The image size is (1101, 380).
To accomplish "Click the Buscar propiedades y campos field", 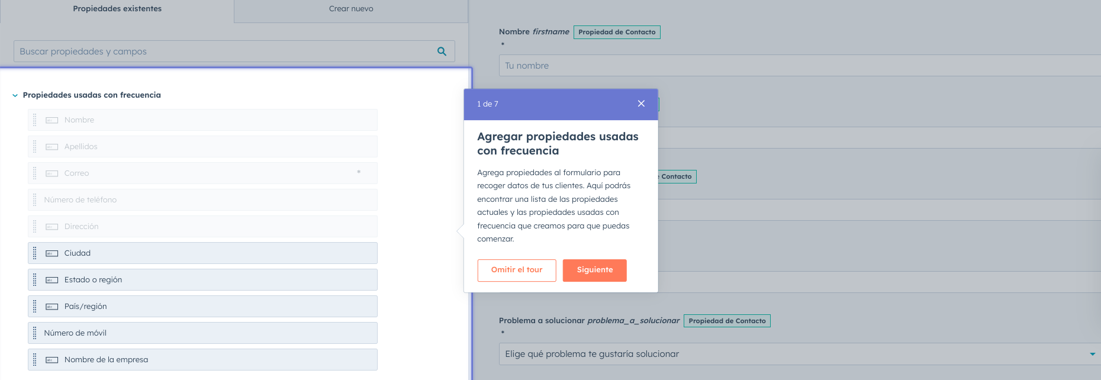I will (x=225, y=51).
